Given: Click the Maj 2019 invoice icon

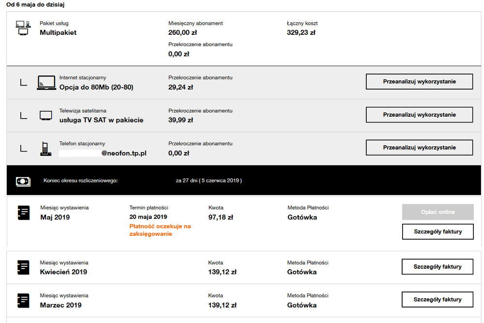Looking at the screenshot, I should [x=23, y=213].
